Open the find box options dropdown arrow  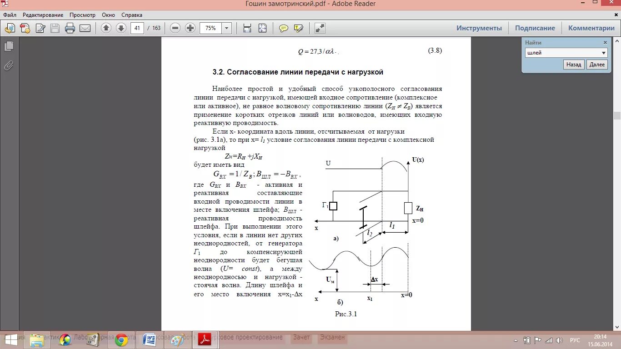click(603, 53)
